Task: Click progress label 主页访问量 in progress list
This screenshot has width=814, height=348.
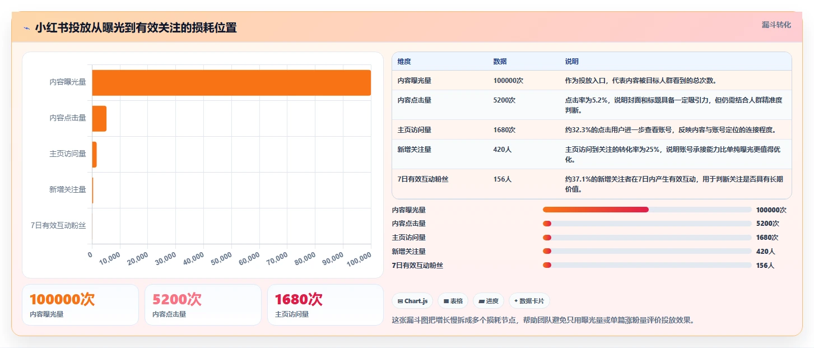Action: click(409, 238)
